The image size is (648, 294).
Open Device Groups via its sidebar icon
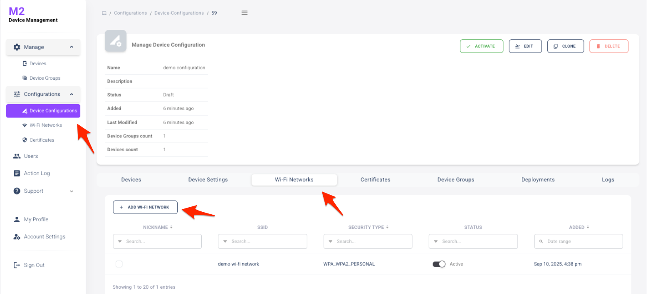click(x=25, y=78)
